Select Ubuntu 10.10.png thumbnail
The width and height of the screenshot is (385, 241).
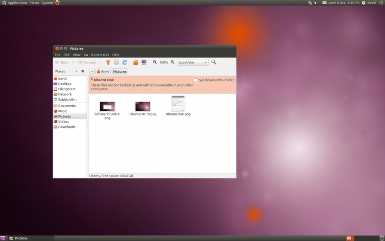(142, 107)
